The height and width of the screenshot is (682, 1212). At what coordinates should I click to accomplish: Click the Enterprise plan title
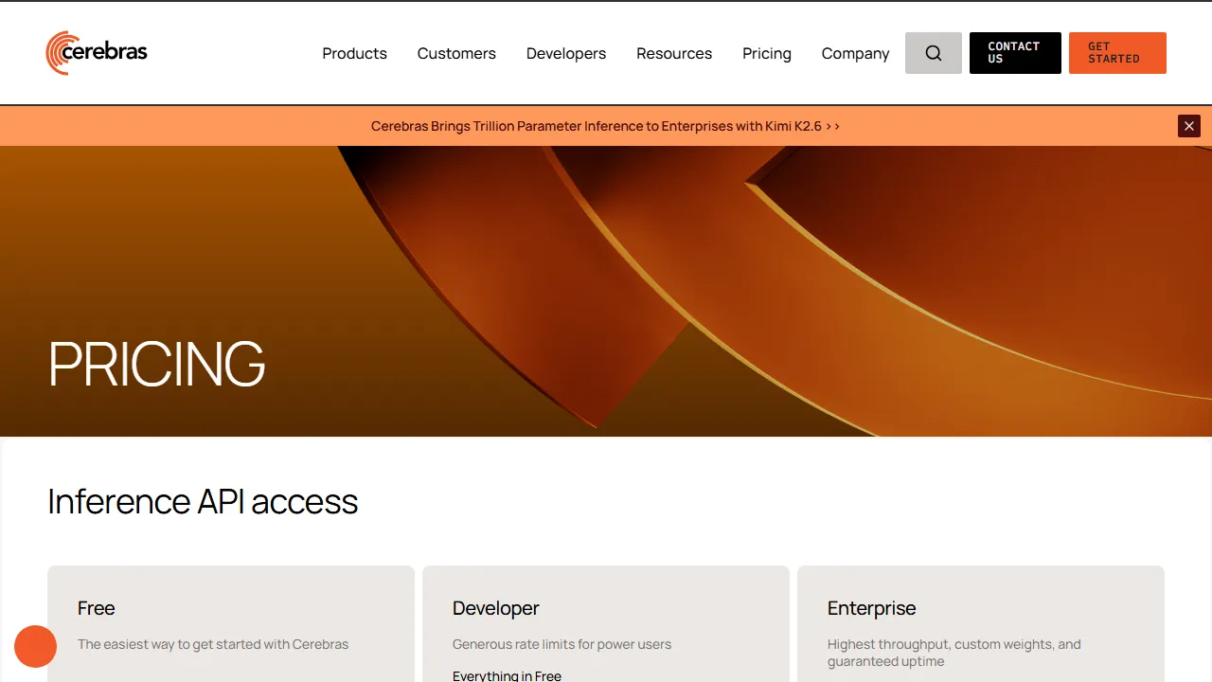point(871,608)
